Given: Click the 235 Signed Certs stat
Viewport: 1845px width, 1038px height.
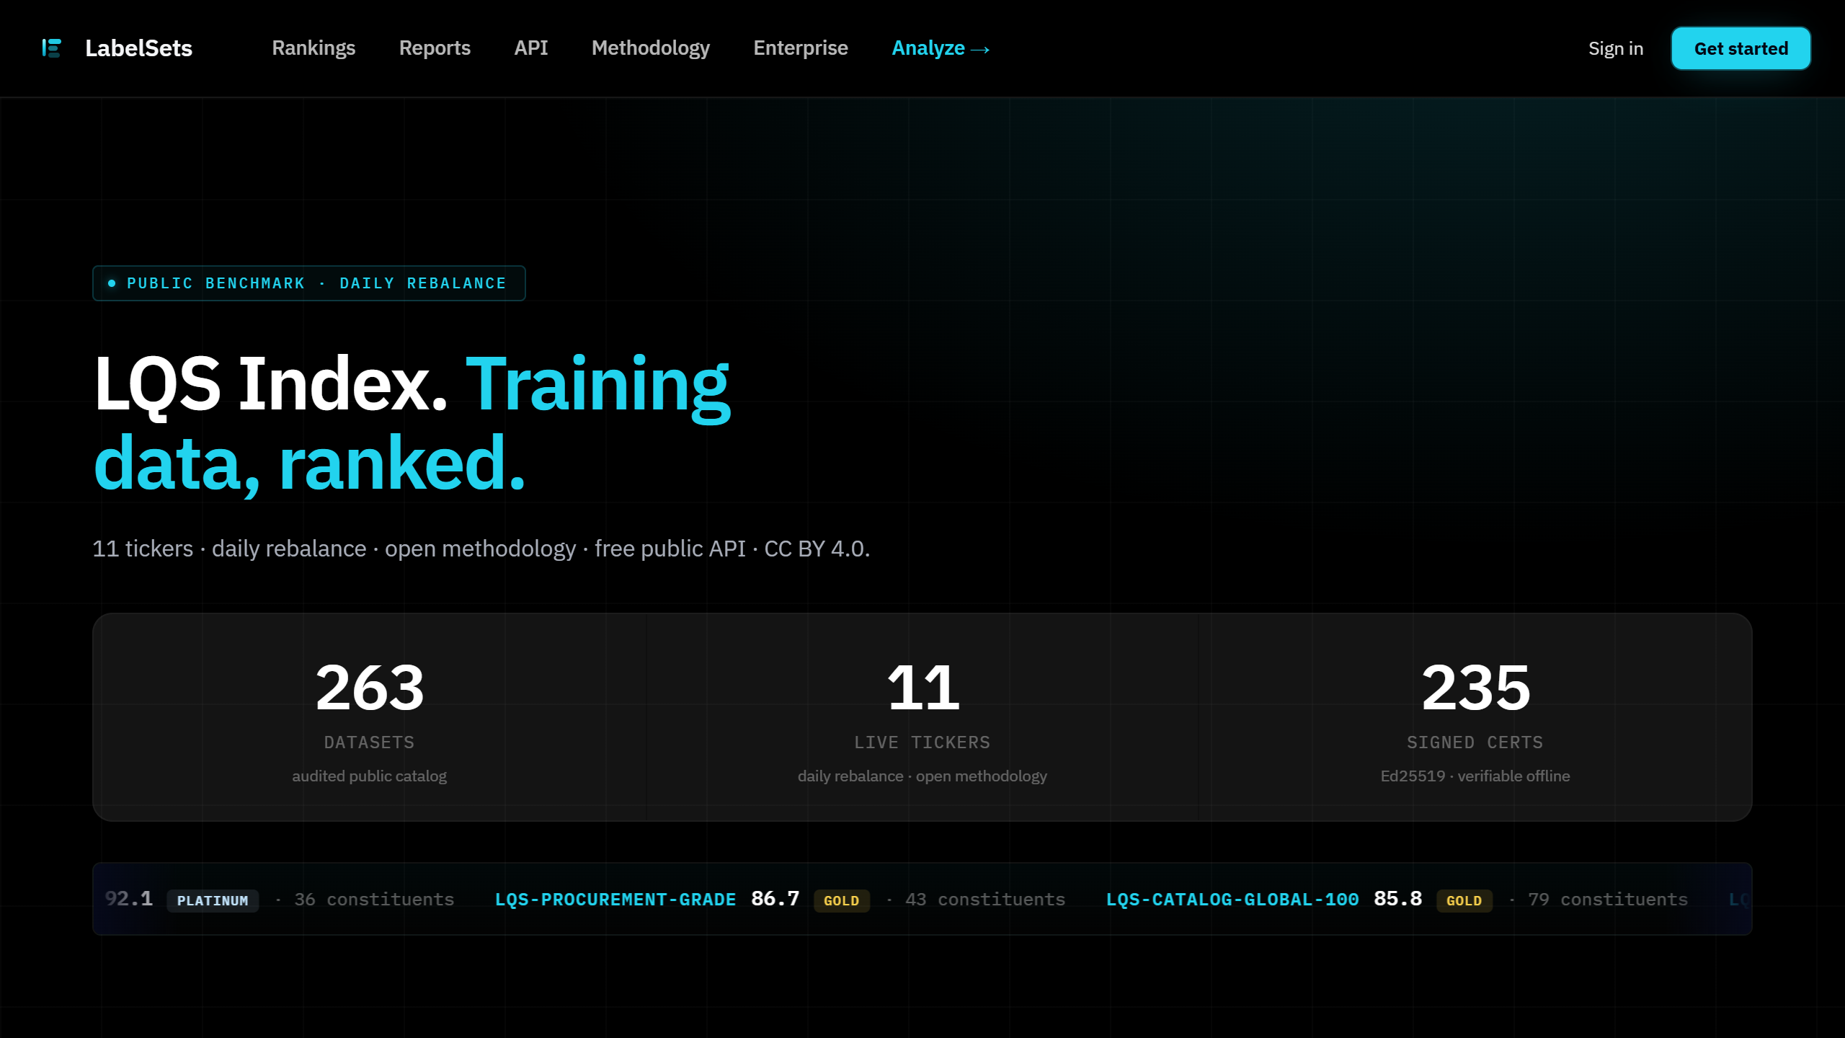Looking at the screenshot, I should click(x=1475, y=717).
